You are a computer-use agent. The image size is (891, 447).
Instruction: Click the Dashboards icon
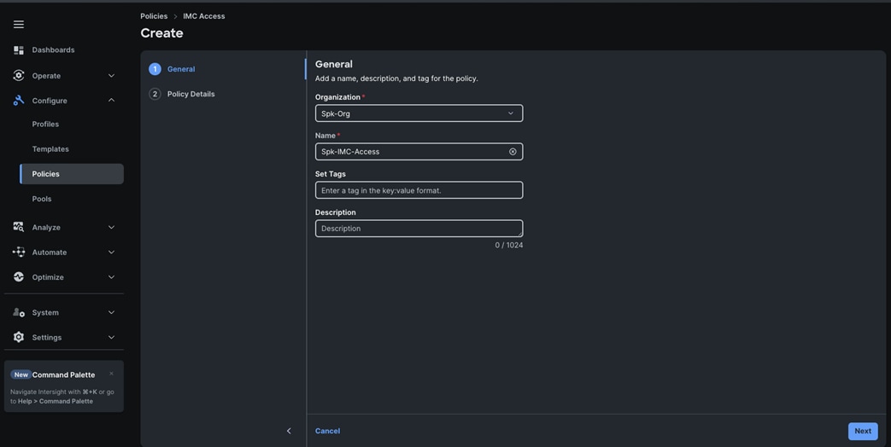[19, 50]
